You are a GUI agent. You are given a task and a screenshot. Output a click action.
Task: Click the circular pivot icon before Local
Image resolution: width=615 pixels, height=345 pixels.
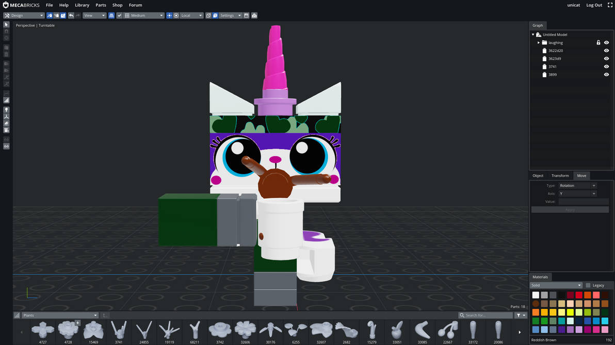point(176,15)
